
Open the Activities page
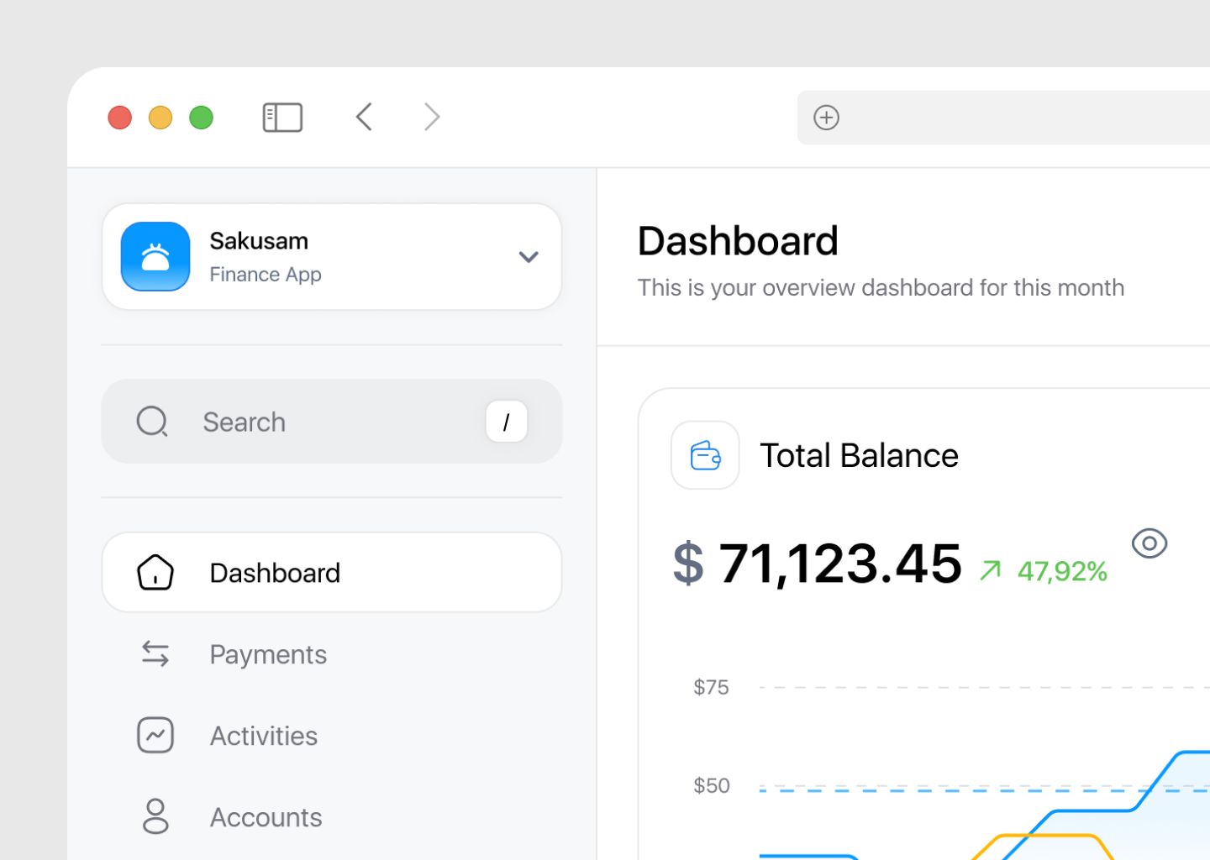[263, 735]
